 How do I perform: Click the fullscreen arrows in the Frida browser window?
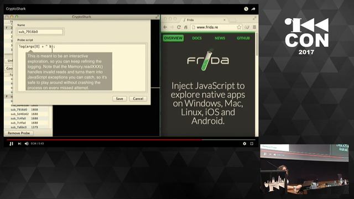(x=254, y=18)
